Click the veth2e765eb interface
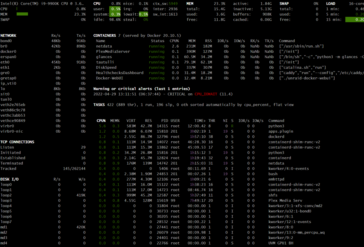364x247 pixels. [13, 105]
